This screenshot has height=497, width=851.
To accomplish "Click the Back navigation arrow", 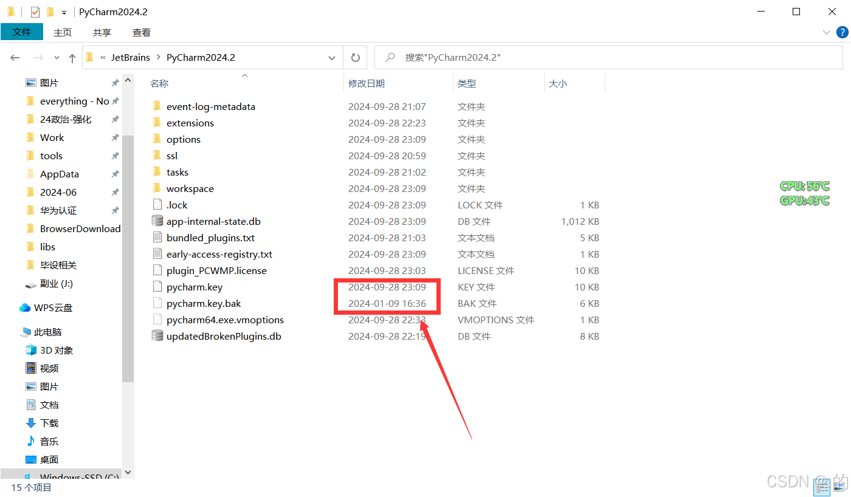I will tap(15, 58).
